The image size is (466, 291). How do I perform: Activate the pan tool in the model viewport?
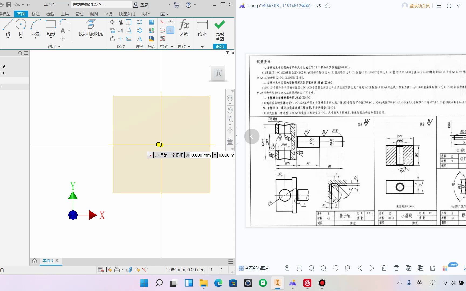pos(230,110)
